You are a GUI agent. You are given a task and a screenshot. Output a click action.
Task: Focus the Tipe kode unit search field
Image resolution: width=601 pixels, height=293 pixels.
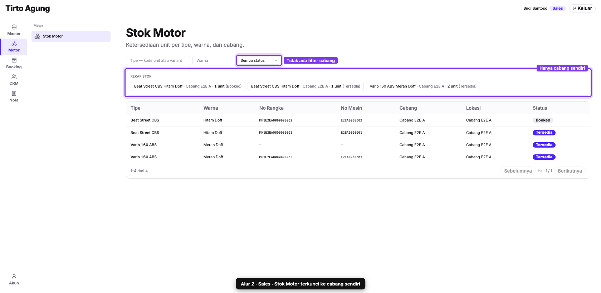pyautogui.click(x=158, y=60)
